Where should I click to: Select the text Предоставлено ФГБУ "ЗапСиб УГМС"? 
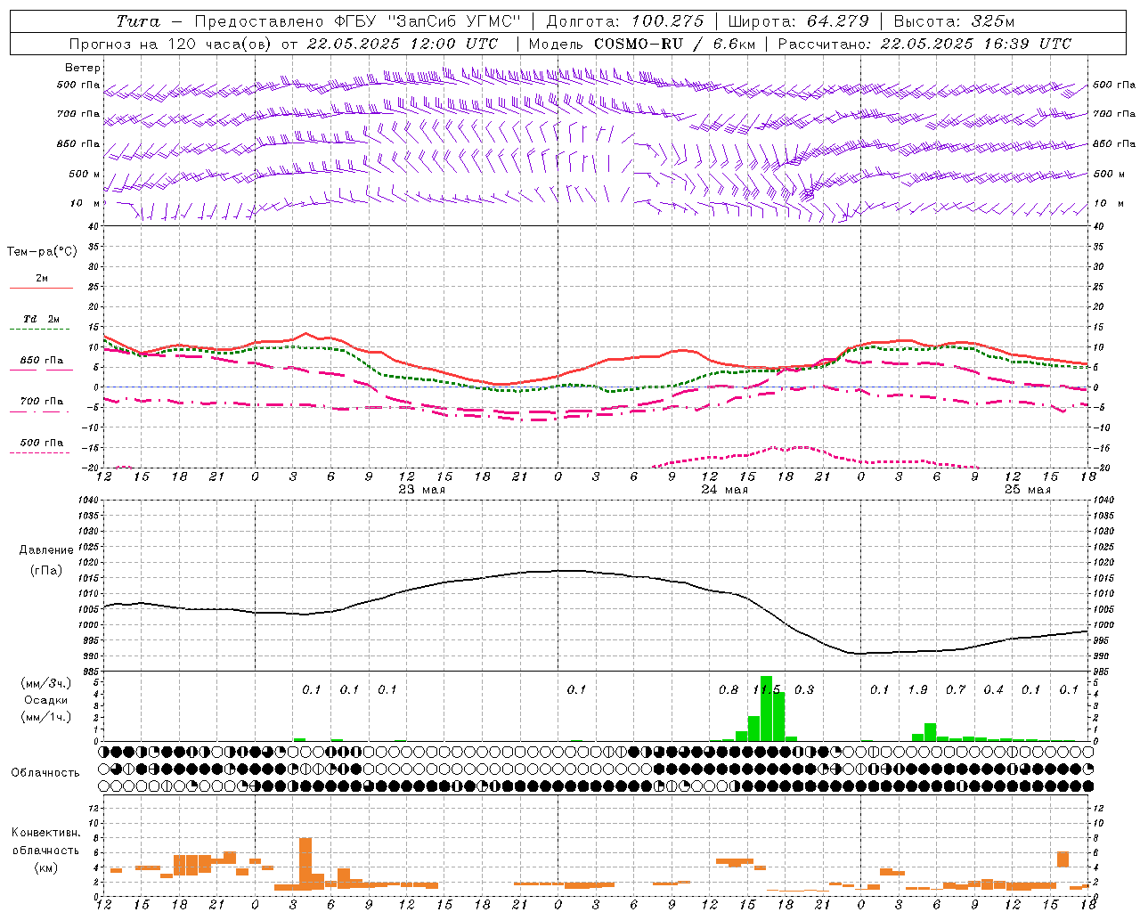(357, 21)
